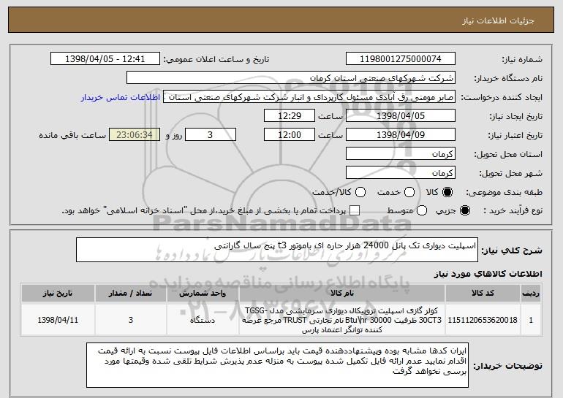Viewport: 563px width, 398px height.
Task: Click the quantity cell showing 3
Action: 130,320
